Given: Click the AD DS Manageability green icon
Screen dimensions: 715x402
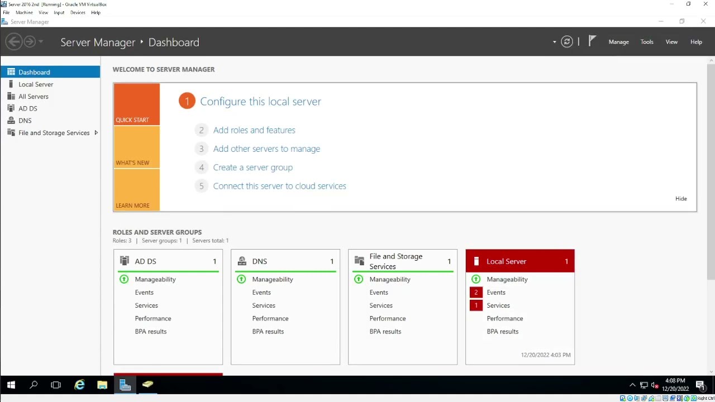Looking at the screenshot, I should point(124,279).
